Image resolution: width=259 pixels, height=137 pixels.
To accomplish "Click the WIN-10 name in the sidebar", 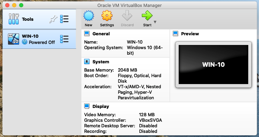I will click(x=30, y=36).
